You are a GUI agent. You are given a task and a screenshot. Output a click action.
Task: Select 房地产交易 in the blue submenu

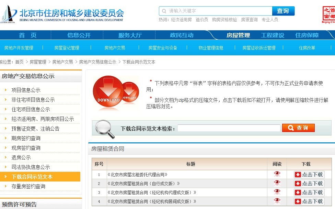click(115, 48)
